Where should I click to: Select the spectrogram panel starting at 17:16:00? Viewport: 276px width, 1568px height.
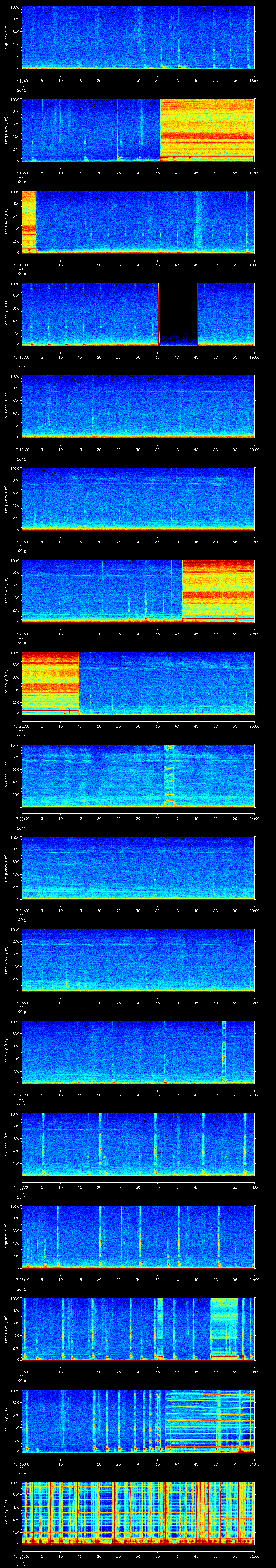click(x=138, y=130)
